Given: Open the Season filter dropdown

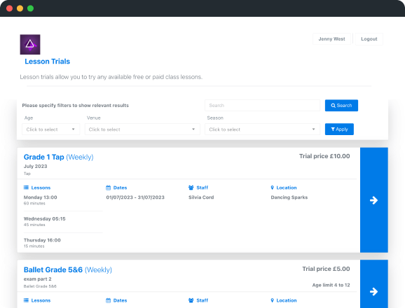Looking at the screenshot, I should [263, 129].
